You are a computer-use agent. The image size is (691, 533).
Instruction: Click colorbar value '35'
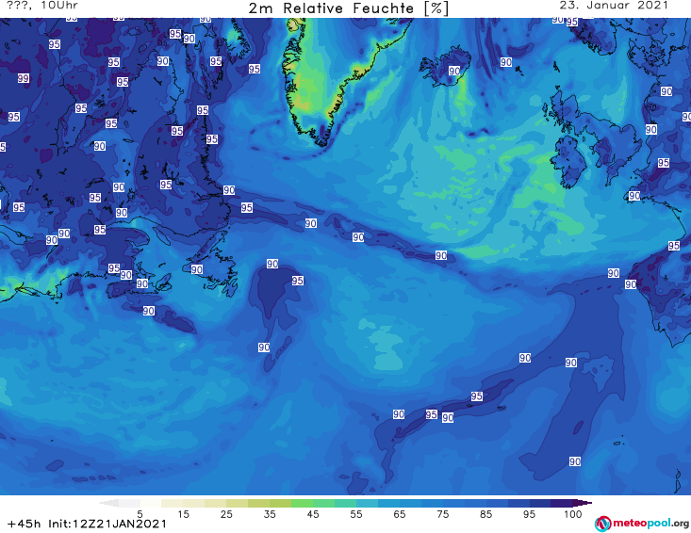click(x=270, y=514)
